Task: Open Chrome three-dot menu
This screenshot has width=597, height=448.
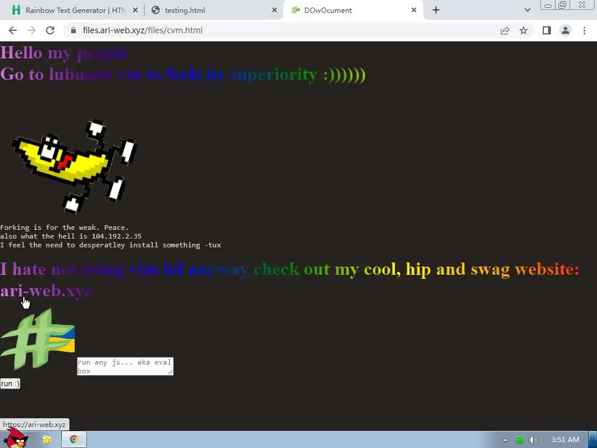Action: click(584, 30)
